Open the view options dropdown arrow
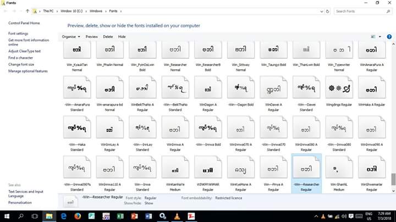The height and width of the screenshot is (222, 396). (x=380, y=37)
